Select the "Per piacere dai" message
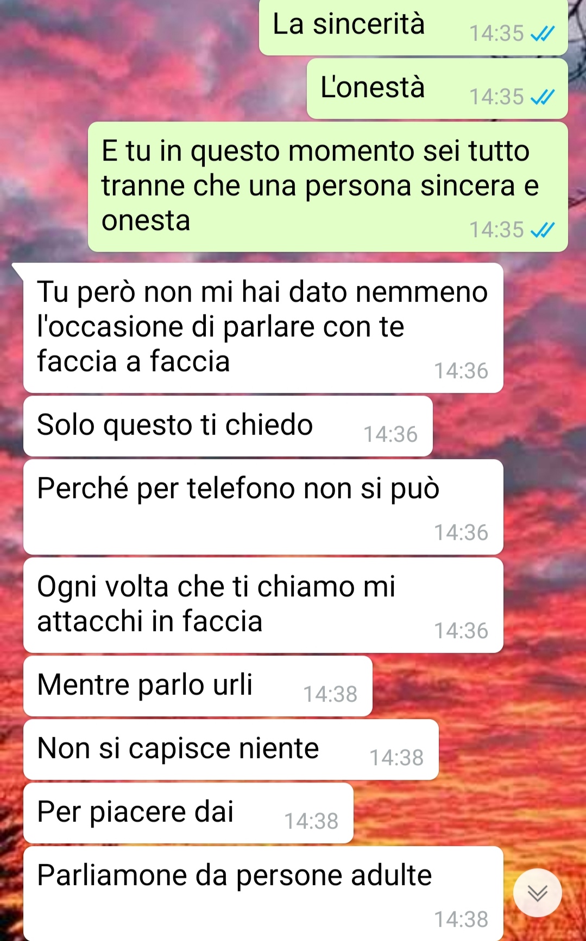Screen dimensions: 586x941 (188, 813)
